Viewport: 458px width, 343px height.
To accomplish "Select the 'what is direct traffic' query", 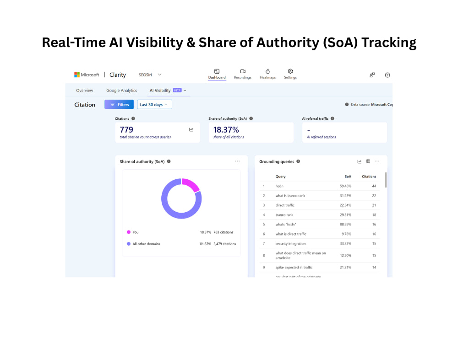I will (319, 234).
